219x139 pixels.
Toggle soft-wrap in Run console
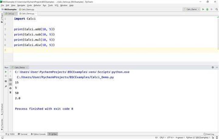[10, 80]
